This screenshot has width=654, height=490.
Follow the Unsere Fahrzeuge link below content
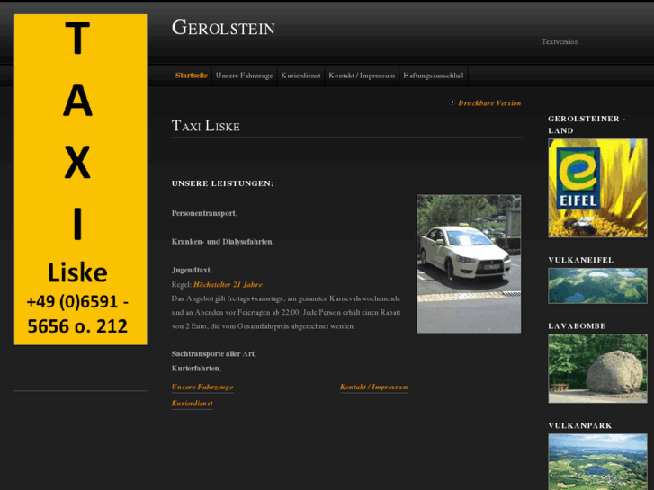[x=202, y=387]
